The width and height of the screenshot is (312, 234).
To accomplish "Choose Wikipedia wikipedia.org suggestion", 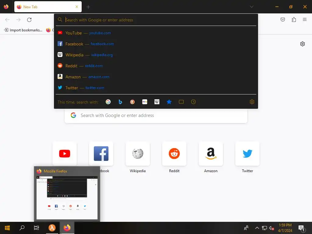I will coord(156,55).
